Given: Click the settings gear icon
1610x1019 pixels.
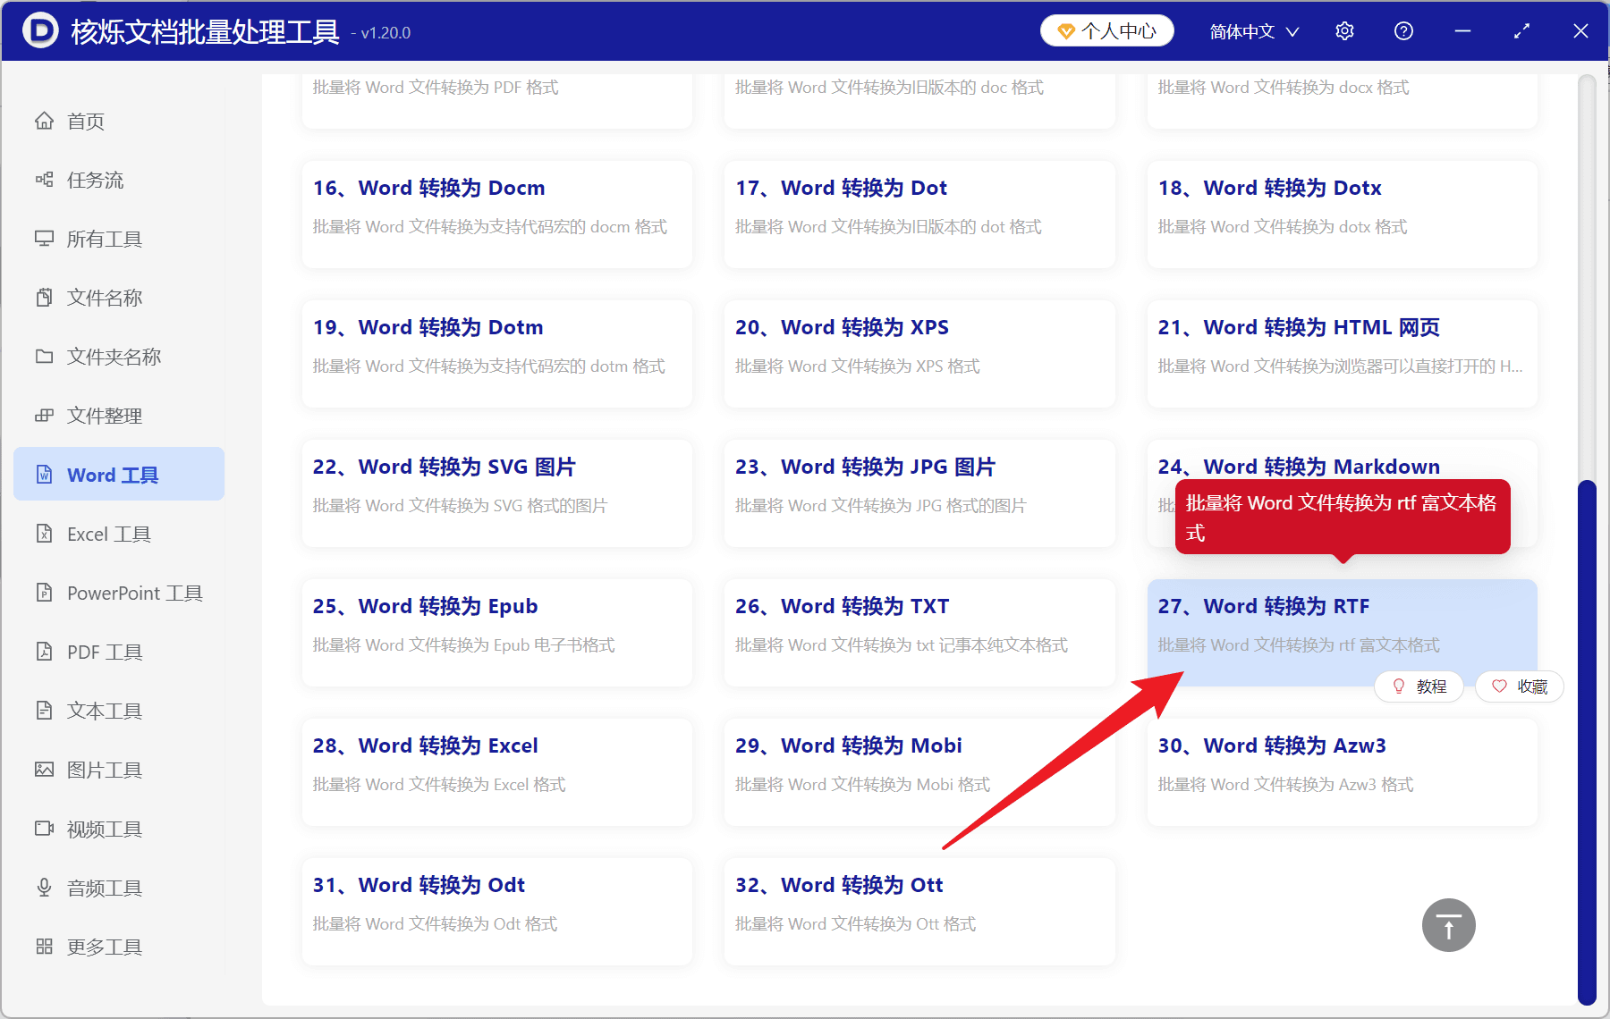Looking at the screenshot, I should tap(1344, 31).
